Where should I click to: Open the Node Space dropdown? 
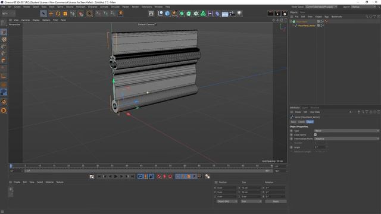(x=321, y=7)
